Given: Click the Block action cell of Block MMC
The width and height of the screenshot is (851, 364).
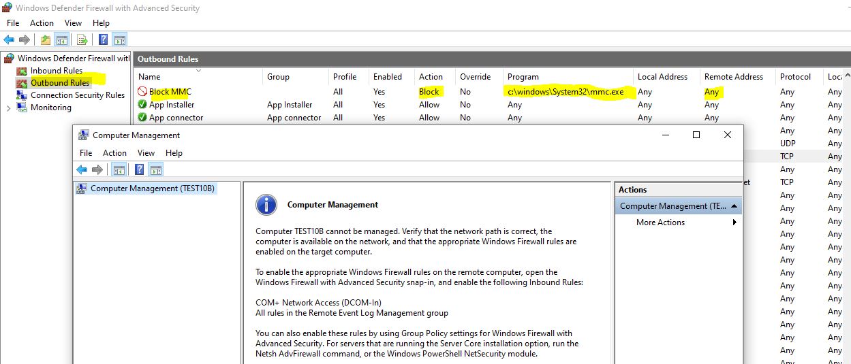Looking at the screenshot, I should (x=429, y=92).
